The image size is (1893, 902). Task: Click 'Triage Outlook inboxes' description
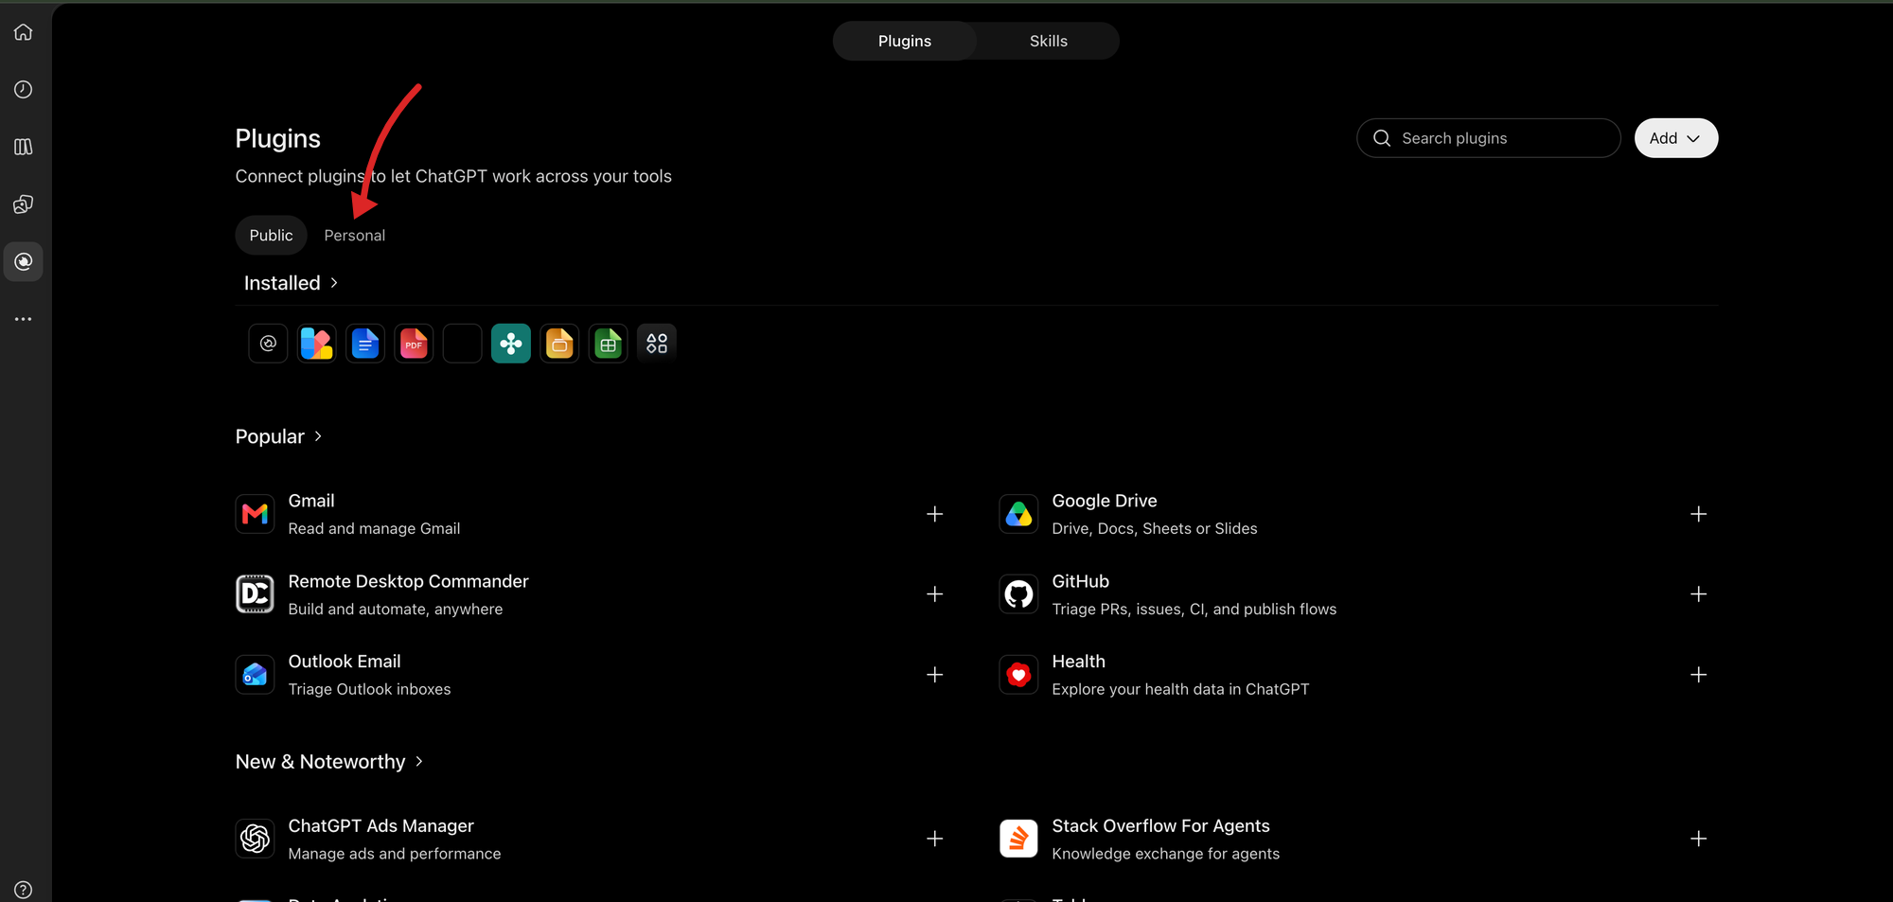pos(370,689)
